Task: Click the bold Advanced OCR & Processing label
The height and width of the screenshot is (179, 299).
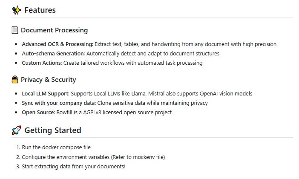Action: 57,44
